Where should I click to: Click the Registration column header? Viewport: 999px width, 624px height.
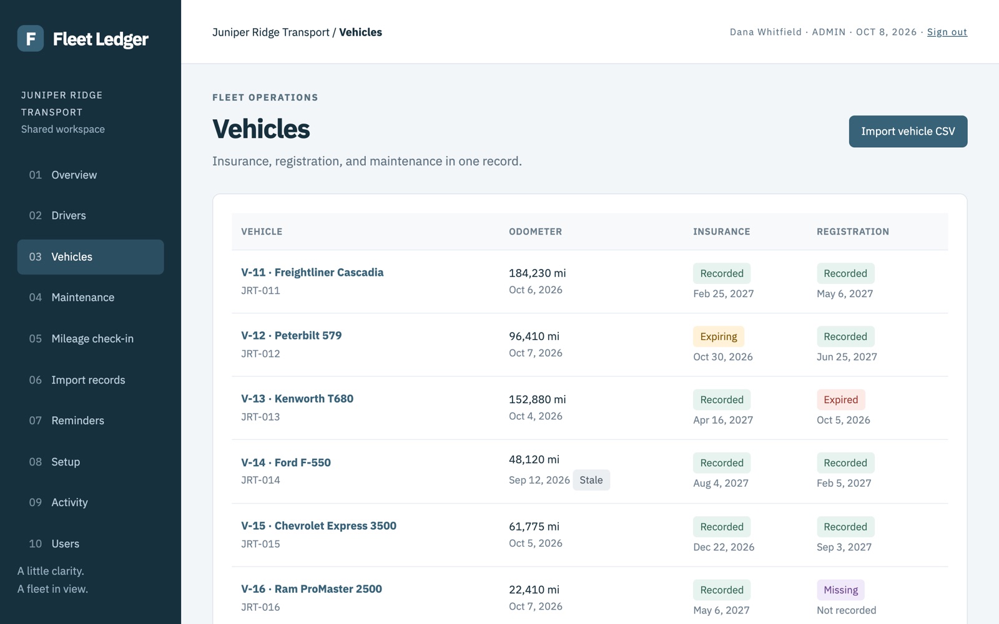(852, 232)
